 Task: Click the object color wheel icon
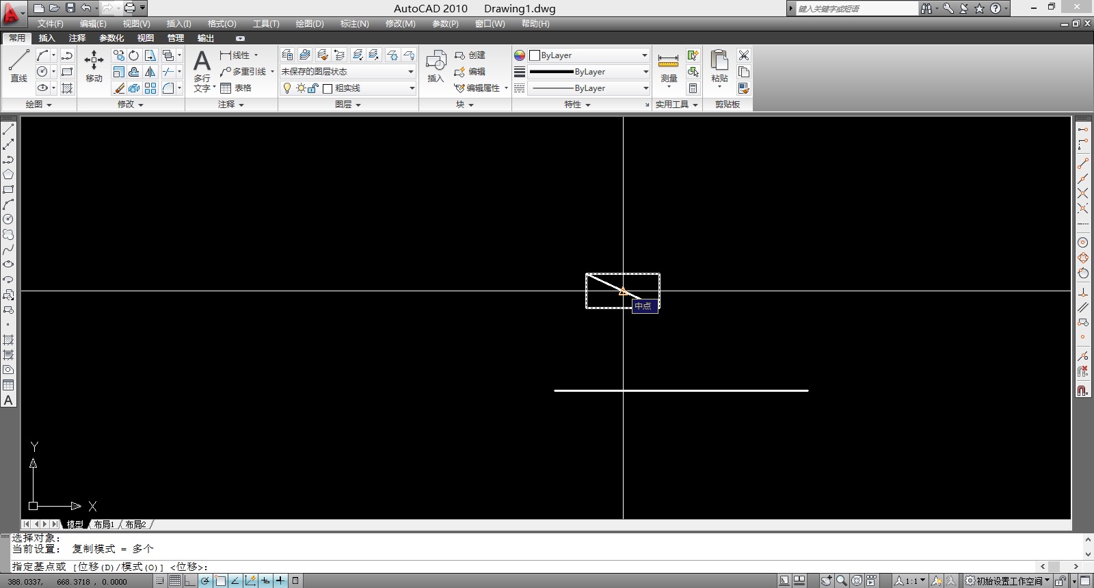coord(520,55)
